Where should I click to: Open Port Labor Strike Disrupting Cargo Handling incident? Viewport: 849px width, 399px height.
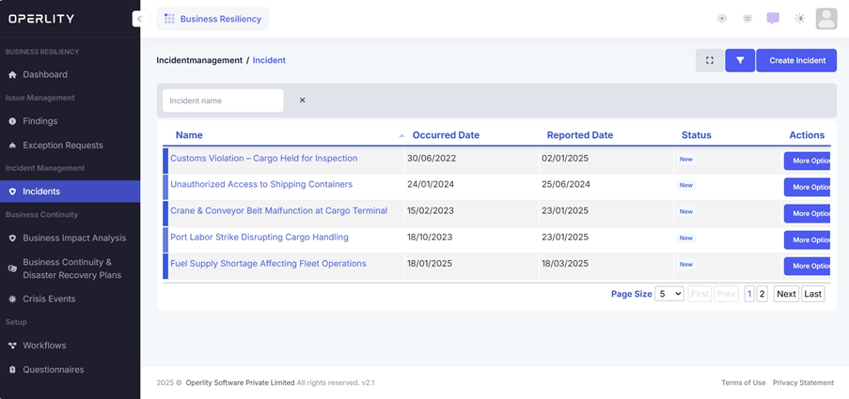[x=259, y=238]
